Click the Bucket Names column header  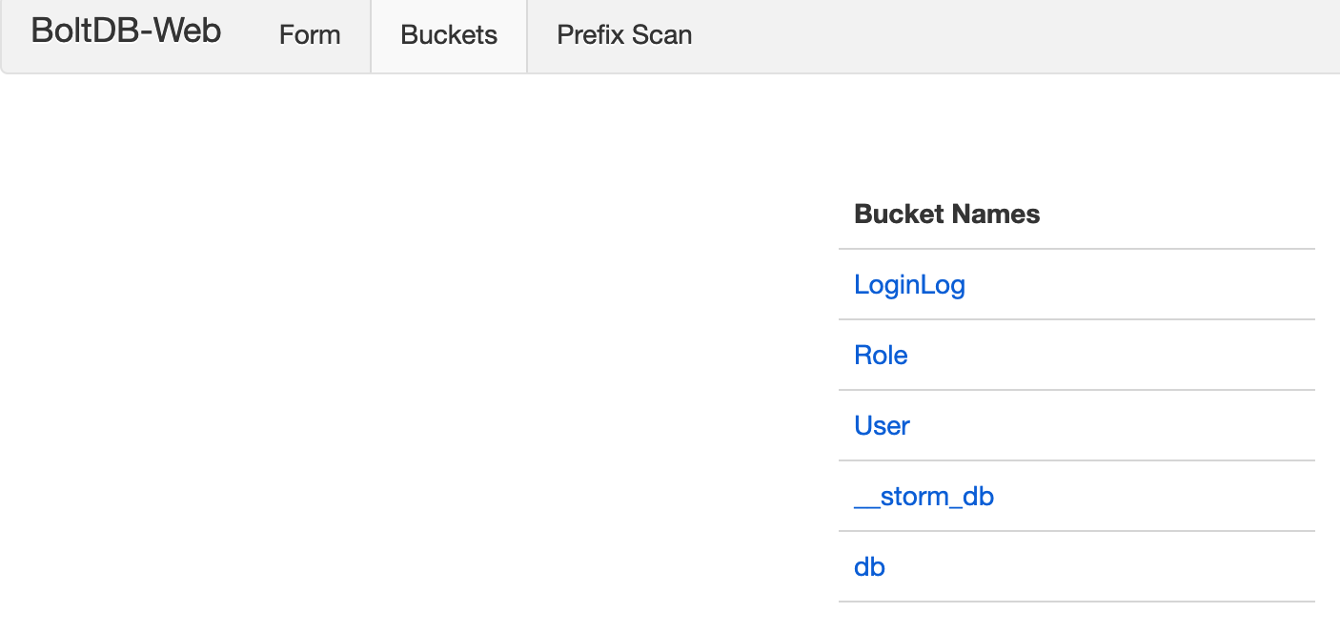pyautogui.click(x=946, y=214)
